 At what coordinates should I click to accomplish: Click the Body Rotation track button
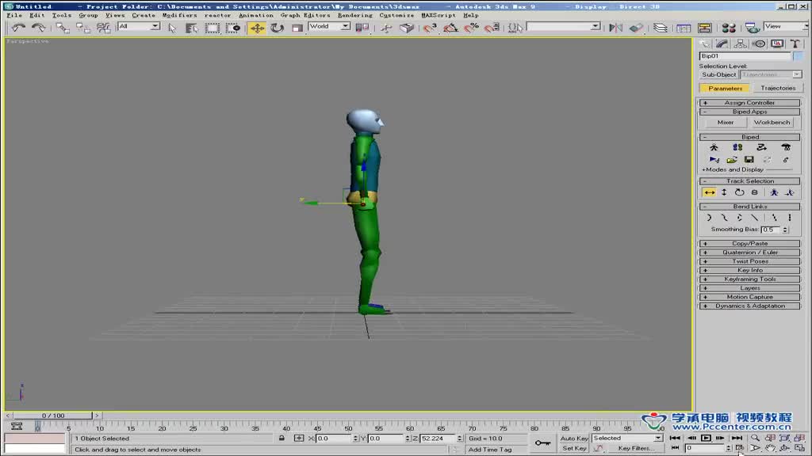point(739,192)
